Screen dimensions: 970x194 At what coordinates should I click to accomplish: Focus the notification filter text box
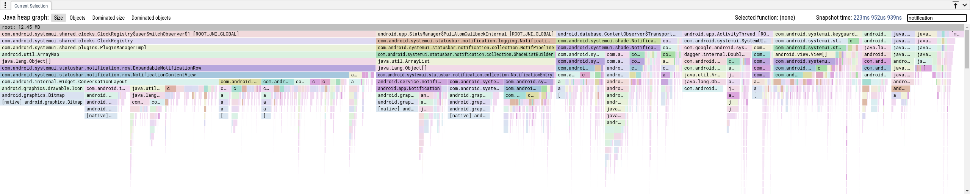point(936,18)
